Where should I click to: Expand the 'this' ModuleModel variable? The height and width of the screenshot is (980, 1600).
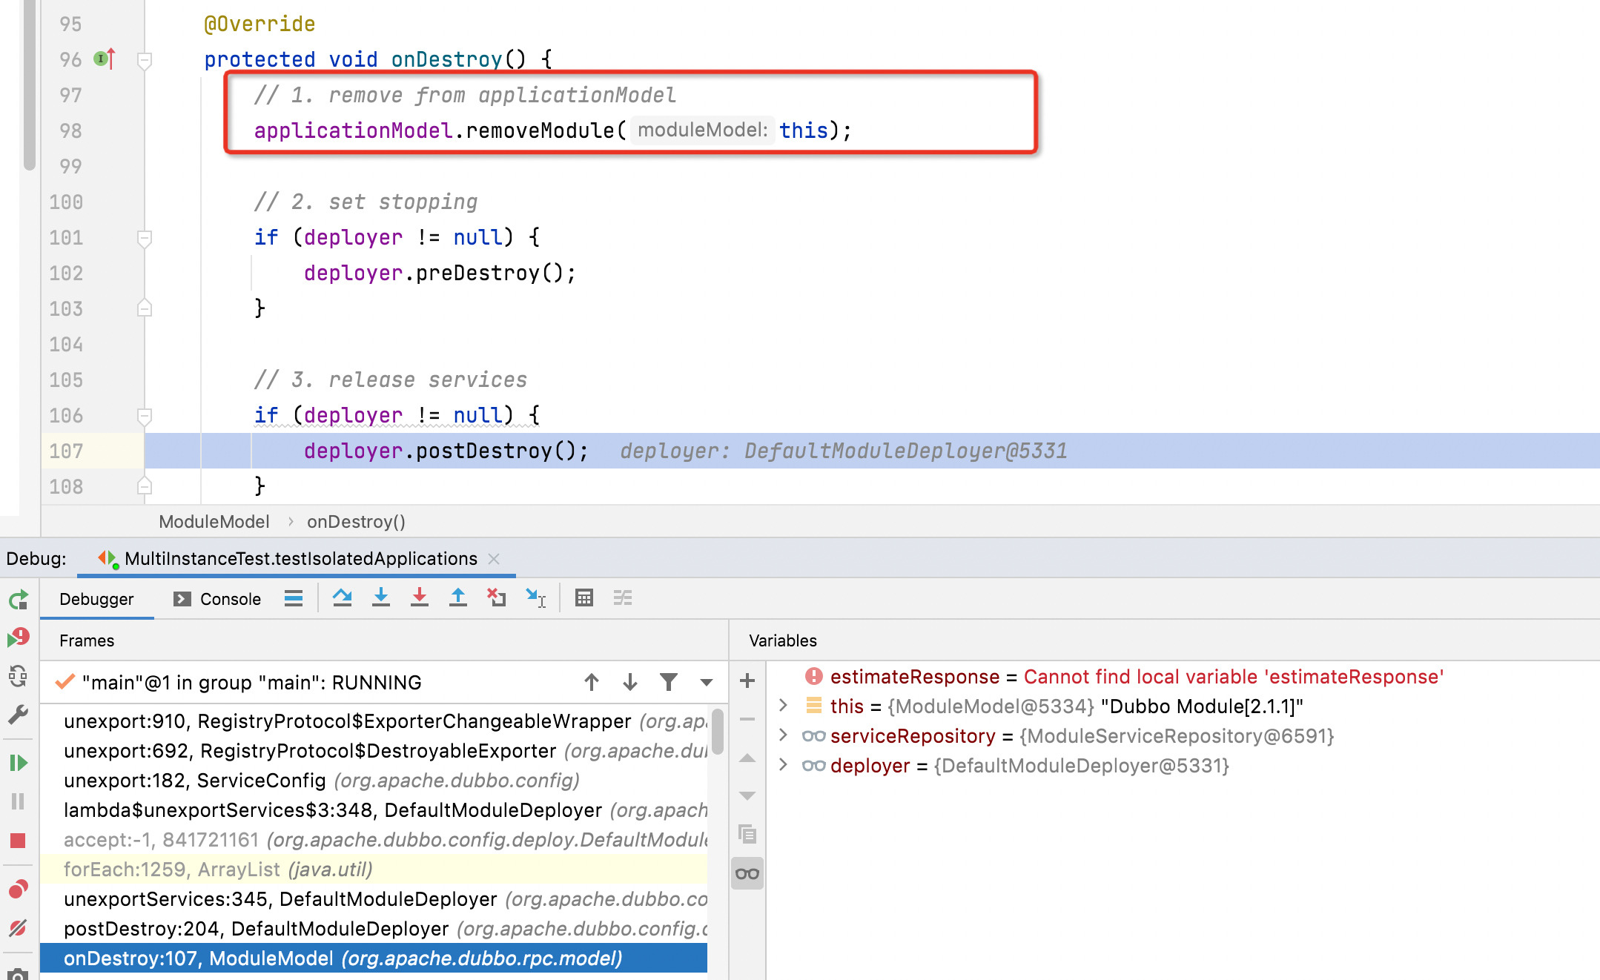pyautogui.click(x=783, y=706)
